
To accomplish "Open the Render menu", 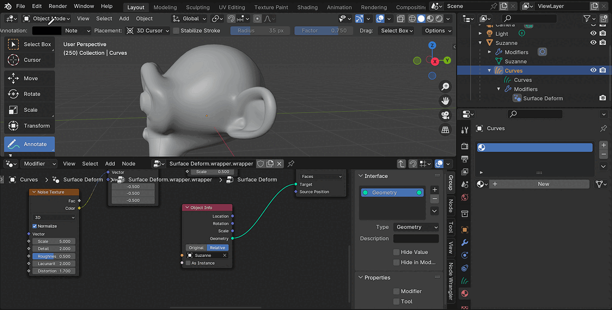I will pyautogui.click(x=57, y=6).
